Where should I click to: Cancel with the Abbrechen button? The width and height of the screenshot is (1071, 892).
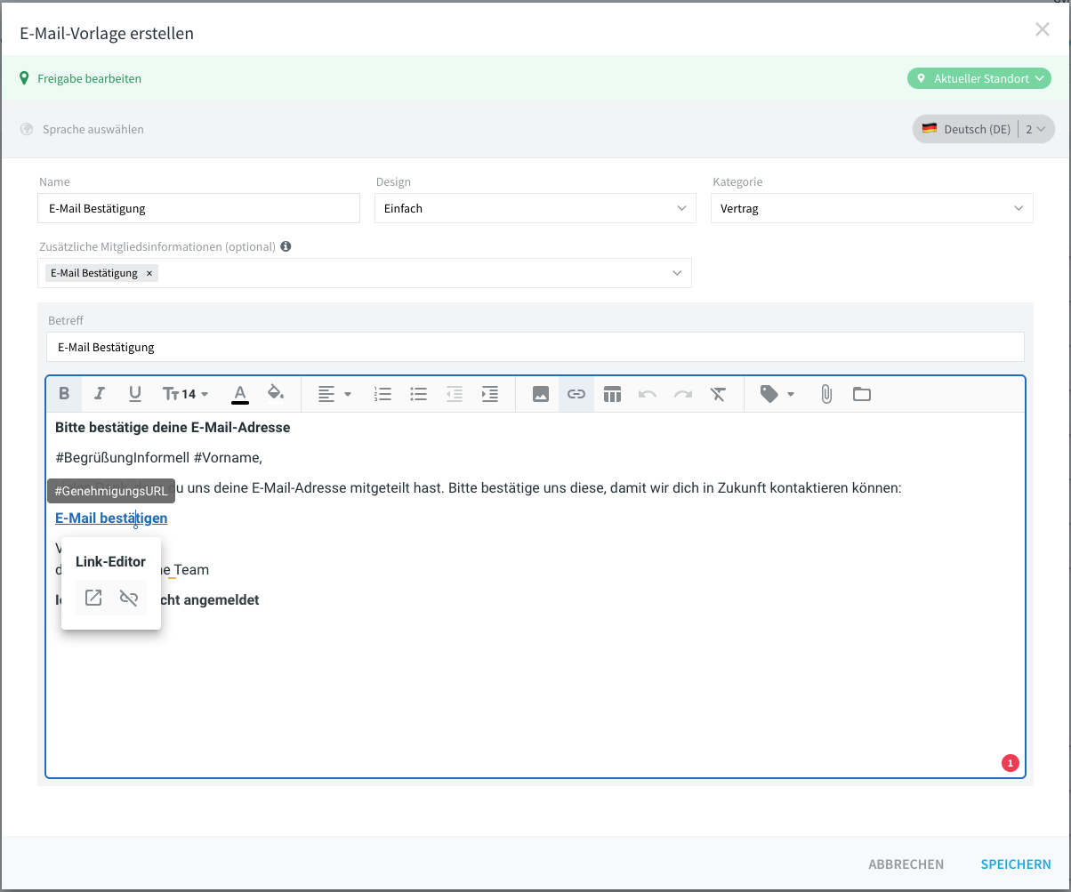pos(906,864)
